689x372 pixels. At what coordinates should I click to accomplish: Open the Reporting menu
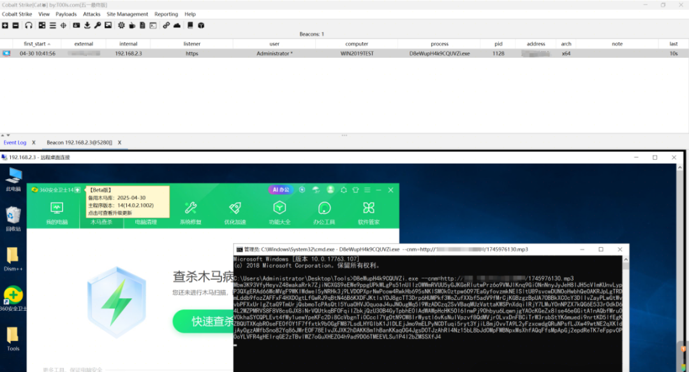tap(166, 14)
